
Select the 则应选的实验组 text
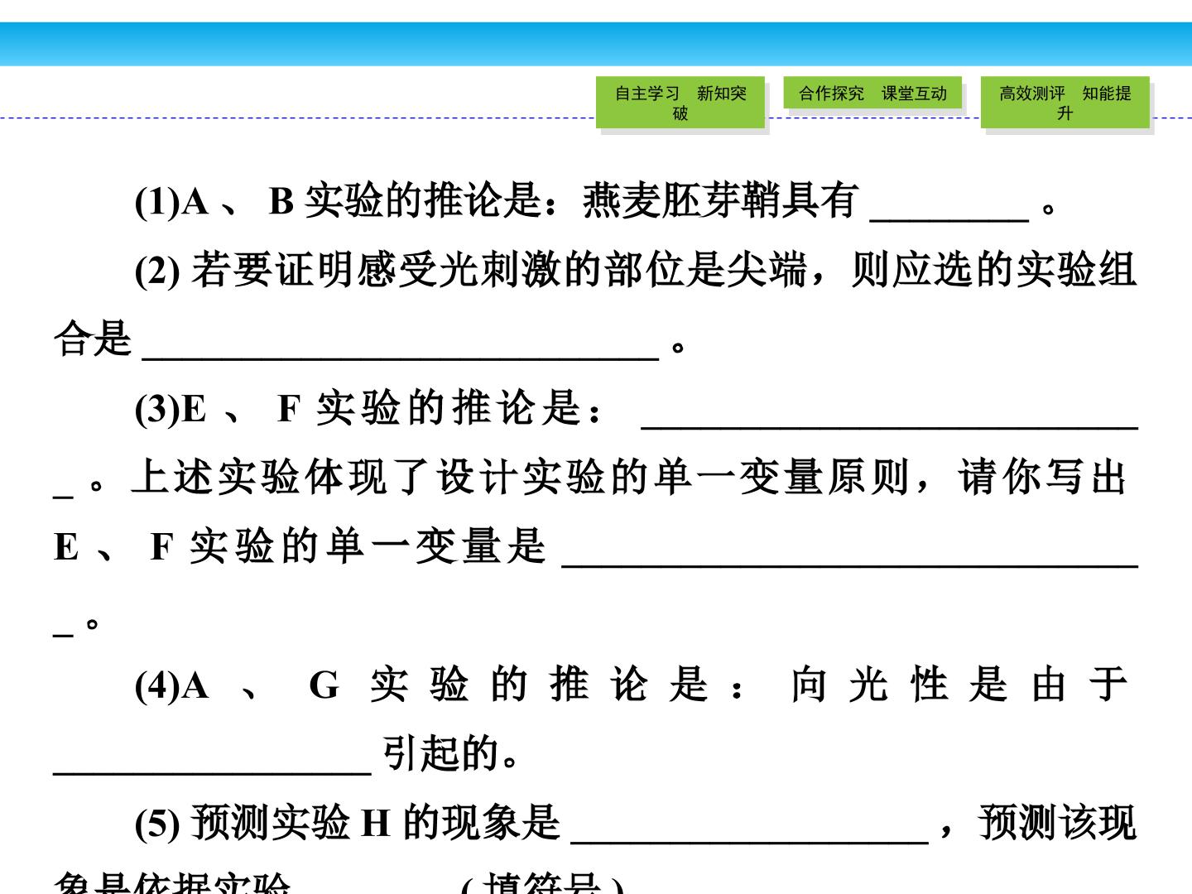tap(993, 271)
